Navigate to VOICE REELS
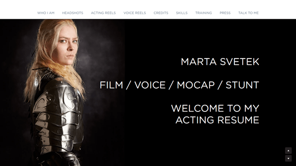Screen dimensions: 296x166 tap(135, 13)
